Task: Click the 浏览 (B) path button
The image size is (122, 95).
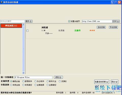Action: tap(58, 77)
